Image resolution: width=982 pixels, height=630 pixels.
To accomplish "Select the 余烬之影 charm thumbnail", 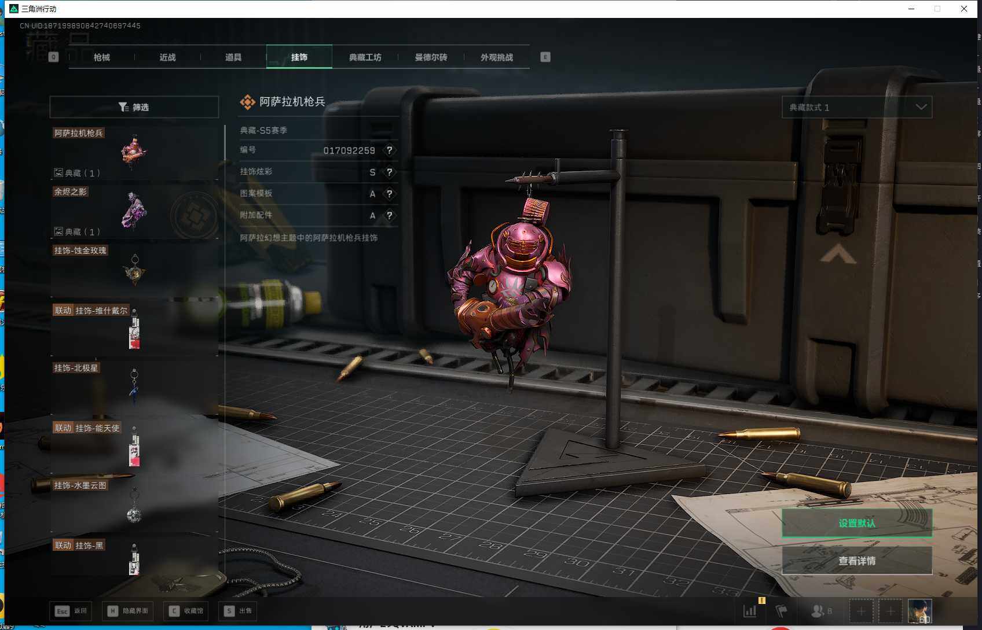I will 134,211.
